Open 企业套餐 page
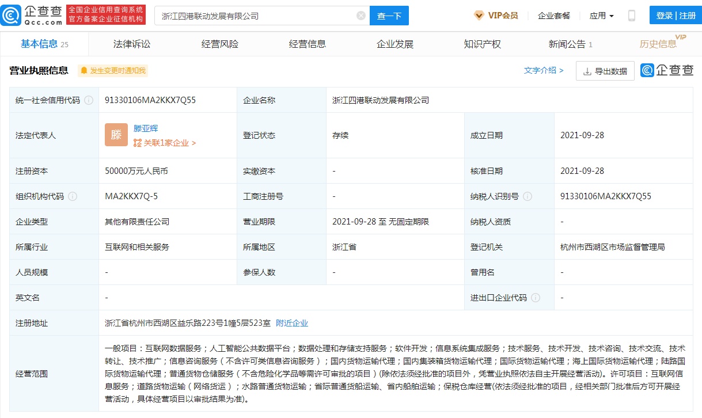 pyautogui.click(x=554, y=16)
